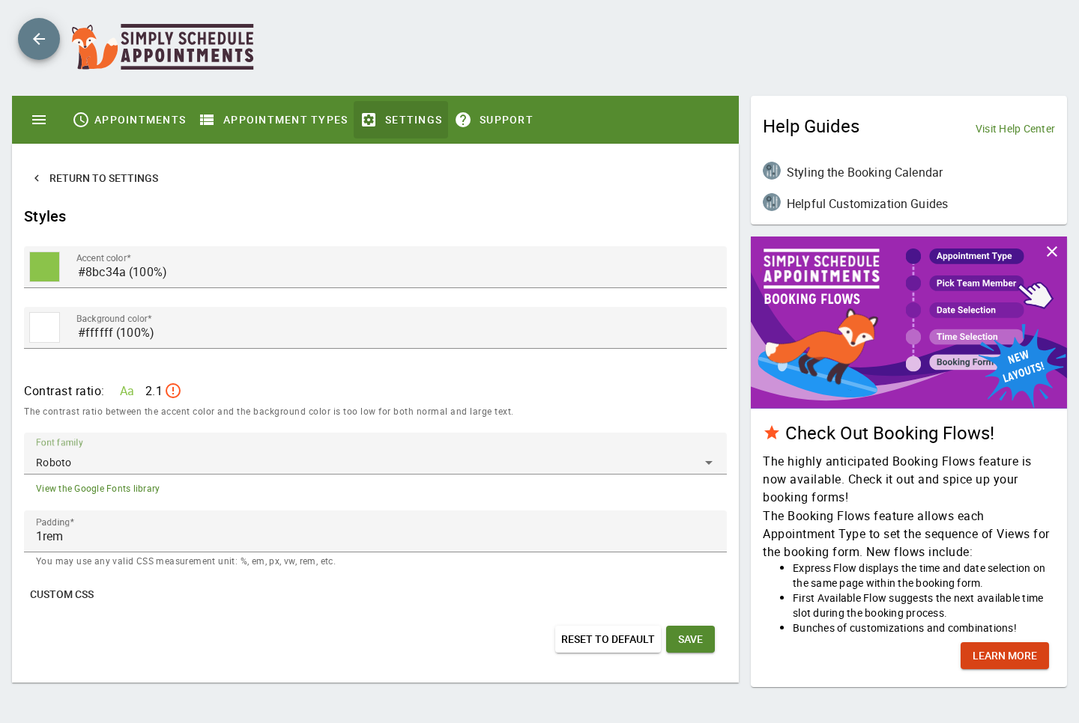Click the contrast ratio value 2.1
Screen dimensions: 1079x723
coord(153,391)
